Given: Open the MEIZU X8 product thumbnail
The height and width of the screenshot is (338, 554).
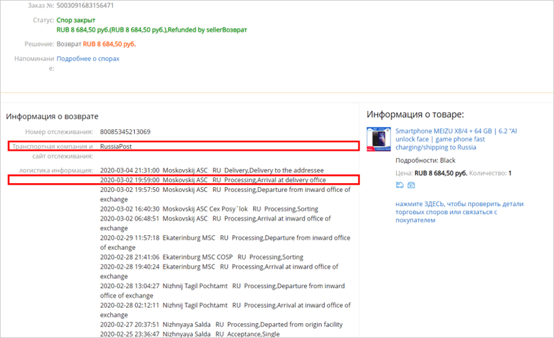Looking at the screenshot, I should (x=379, y=139).
